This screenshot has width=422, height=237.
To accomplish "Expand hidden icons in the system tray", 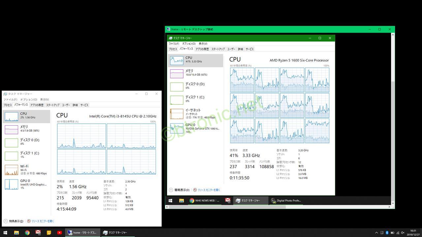I will click(377, 233).
